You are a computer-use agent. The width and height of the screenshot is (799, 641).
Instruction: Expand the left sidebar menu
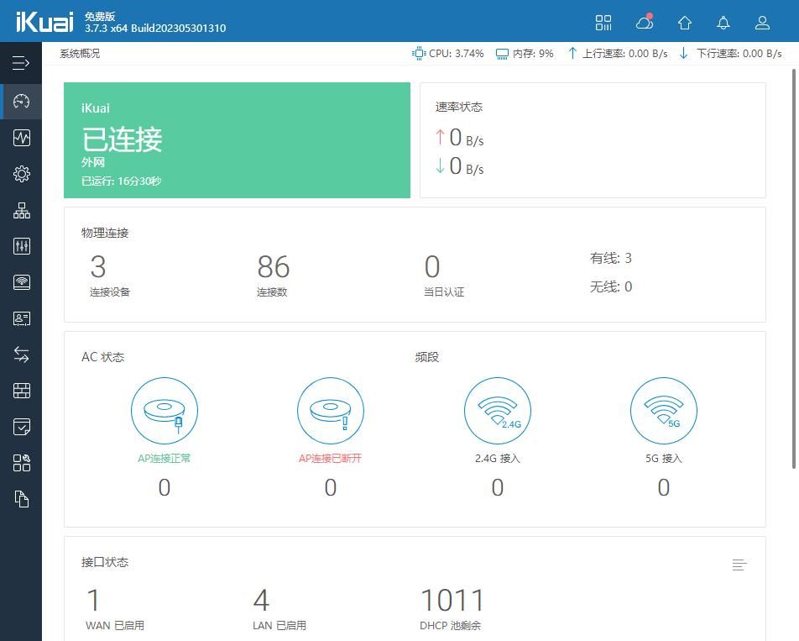point(21,63)
